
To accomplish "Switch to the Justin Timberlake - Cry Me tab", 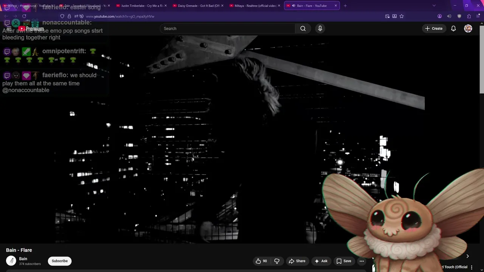I will coord(139,6).
